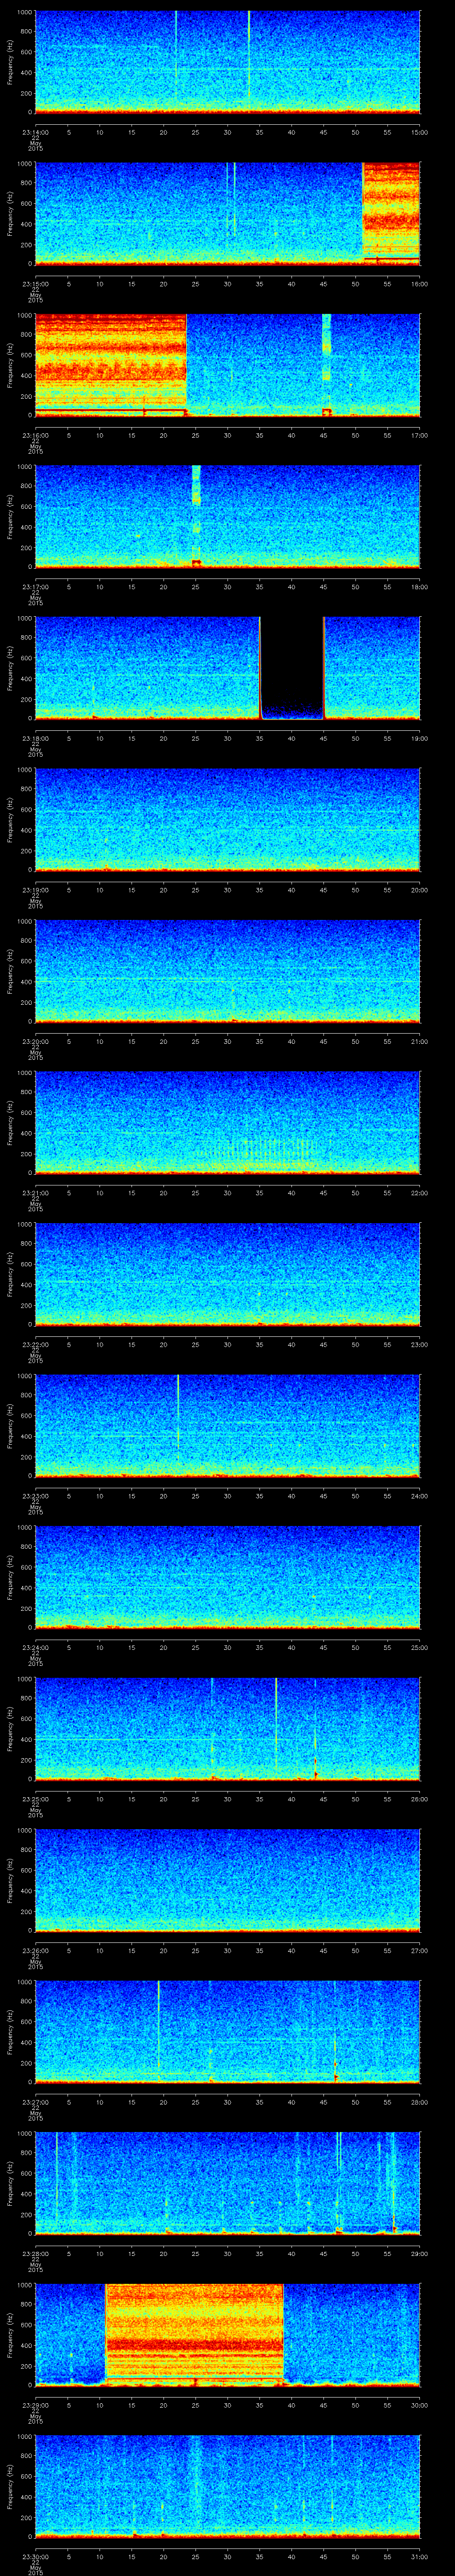455x2576 pixels.
Task: Click the 23:14:00 start time label
Action: pyautogui.click(x=35, y=131)
